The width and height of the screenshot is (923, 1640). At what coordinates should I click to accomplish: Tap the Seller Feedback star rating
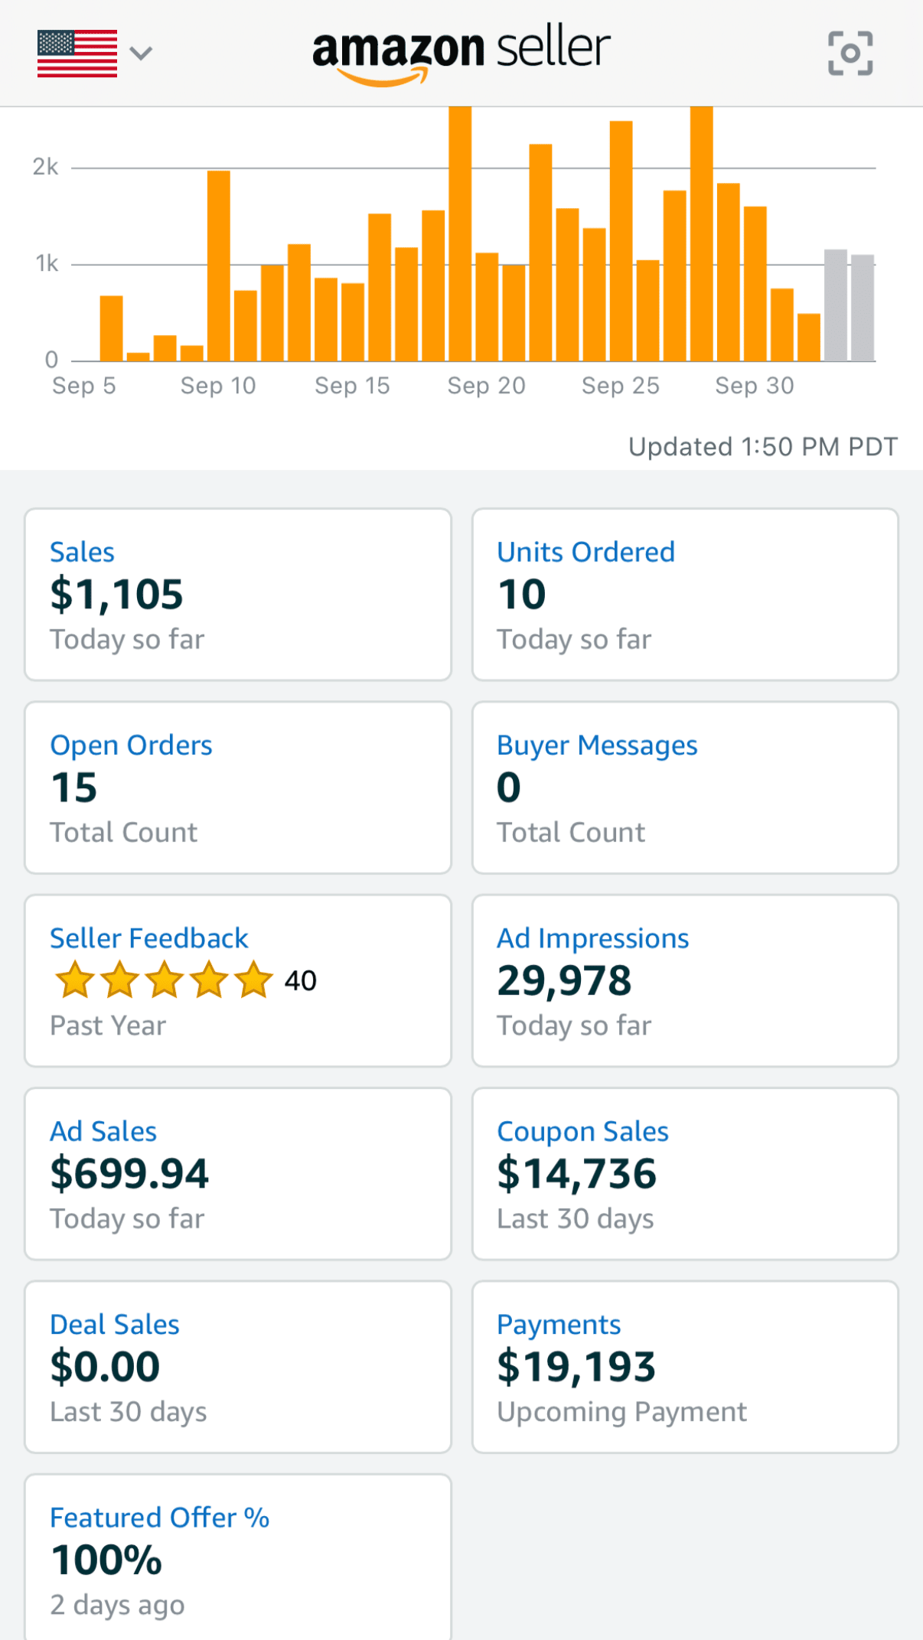point(164,980)
